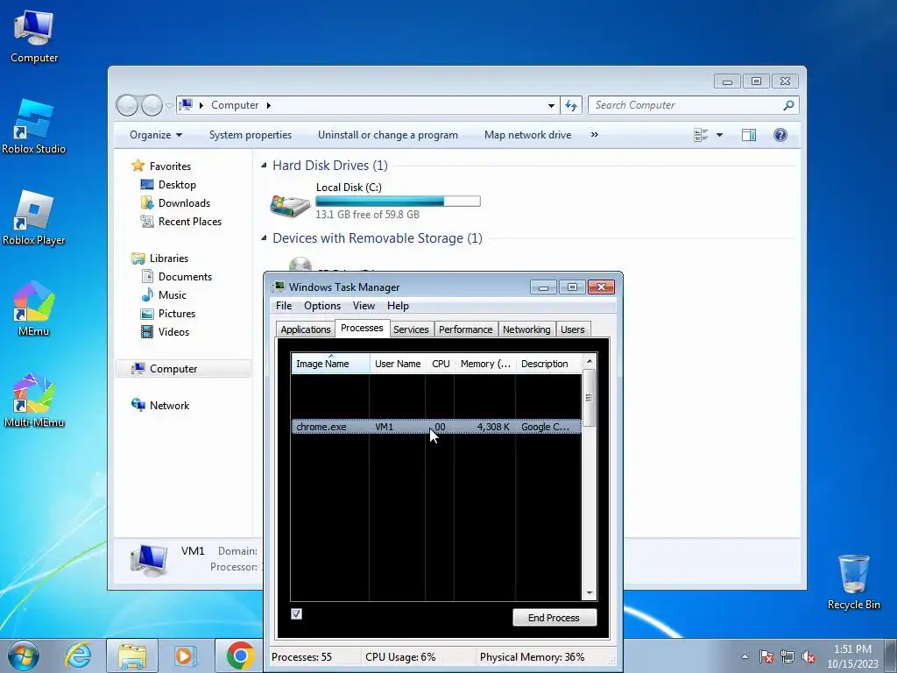Open the view options dropdown arrow

[x=720, y=135]
